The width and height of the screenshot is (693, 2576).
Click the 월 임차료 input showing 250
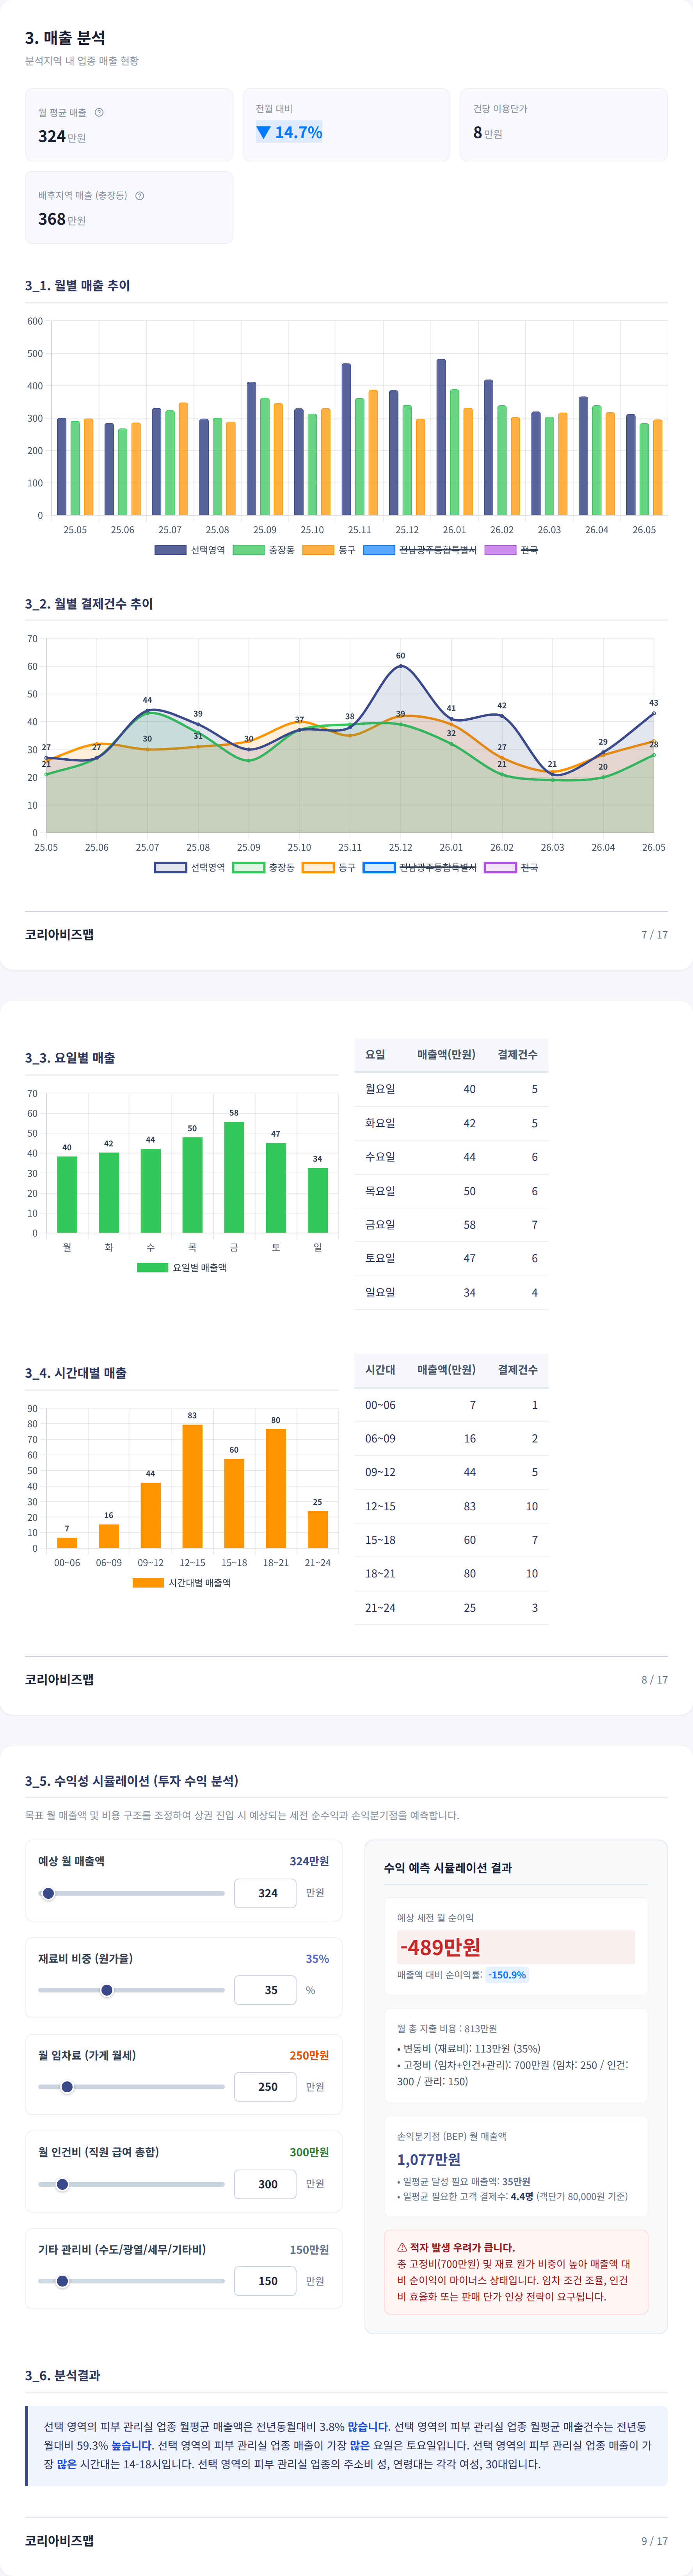coord(265,2087)
